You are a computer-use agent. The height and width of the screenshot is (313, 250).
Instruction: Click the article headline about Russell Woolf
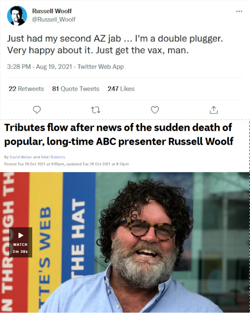[x=119, y=134]
